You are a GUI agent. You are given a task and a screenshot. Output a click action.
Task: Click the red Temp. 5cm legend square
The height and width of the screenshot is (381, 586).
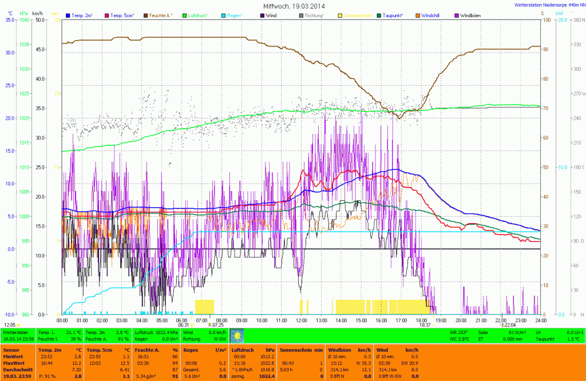tap(106, 14)
